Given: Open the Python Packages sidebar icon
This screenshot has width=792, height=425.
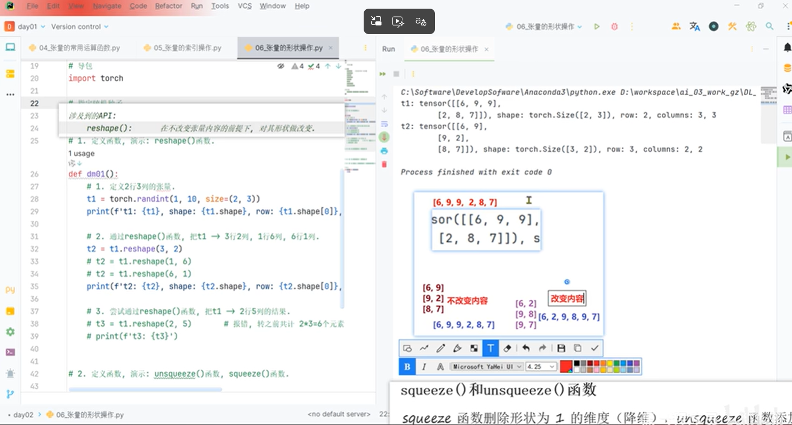Looking at the screenshot, I should coord(10,311).
